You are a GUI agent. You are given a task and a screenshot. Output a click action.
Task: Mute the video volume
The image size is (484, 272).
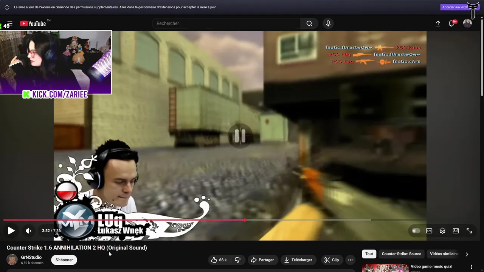[x=28, y=230]
